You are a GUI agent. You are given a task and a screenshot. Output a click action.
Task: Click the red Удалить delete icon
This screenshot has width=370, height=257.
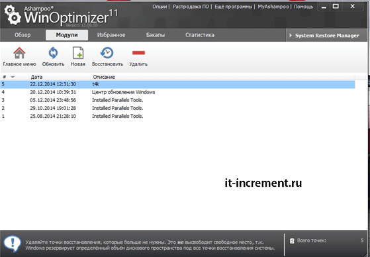[x=138, y=53]
